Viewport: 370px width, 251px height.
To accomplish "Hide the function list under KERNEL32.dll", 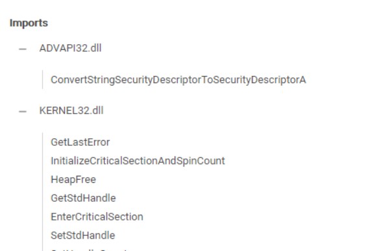I will (x=23, y=112).
